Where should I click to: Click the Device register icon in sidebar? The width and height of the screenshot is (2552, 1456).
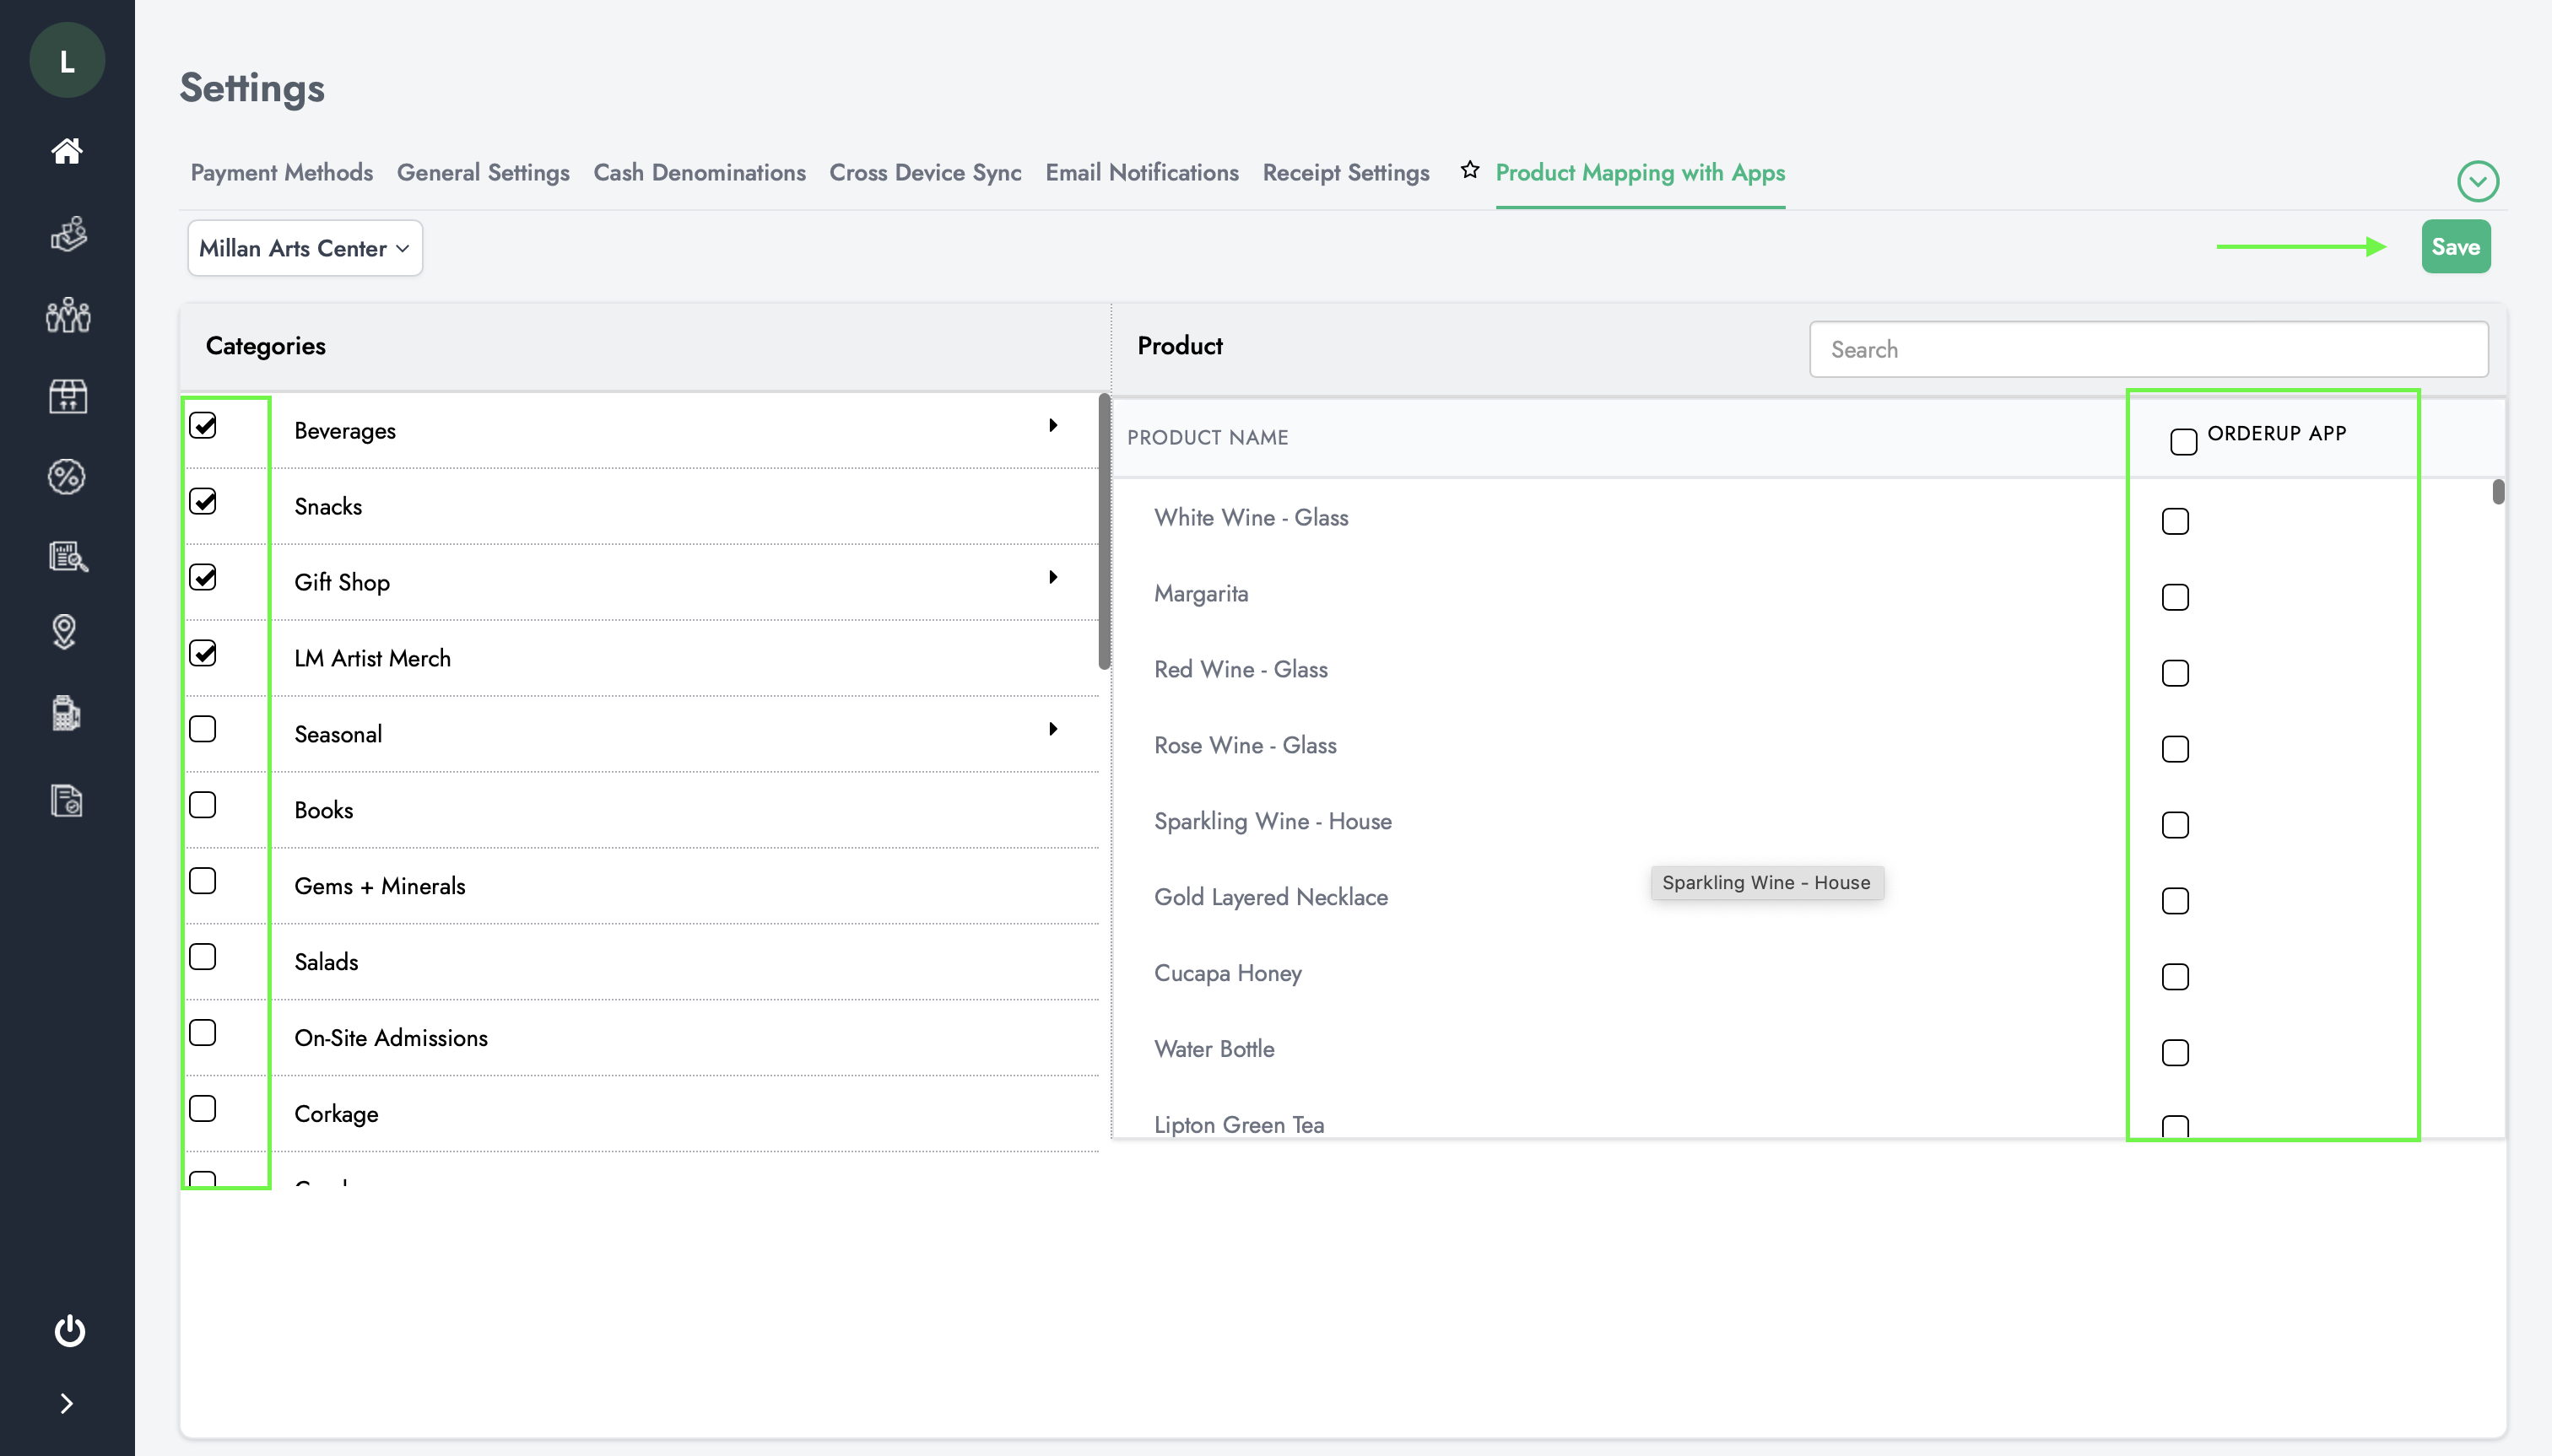point(67,713)
